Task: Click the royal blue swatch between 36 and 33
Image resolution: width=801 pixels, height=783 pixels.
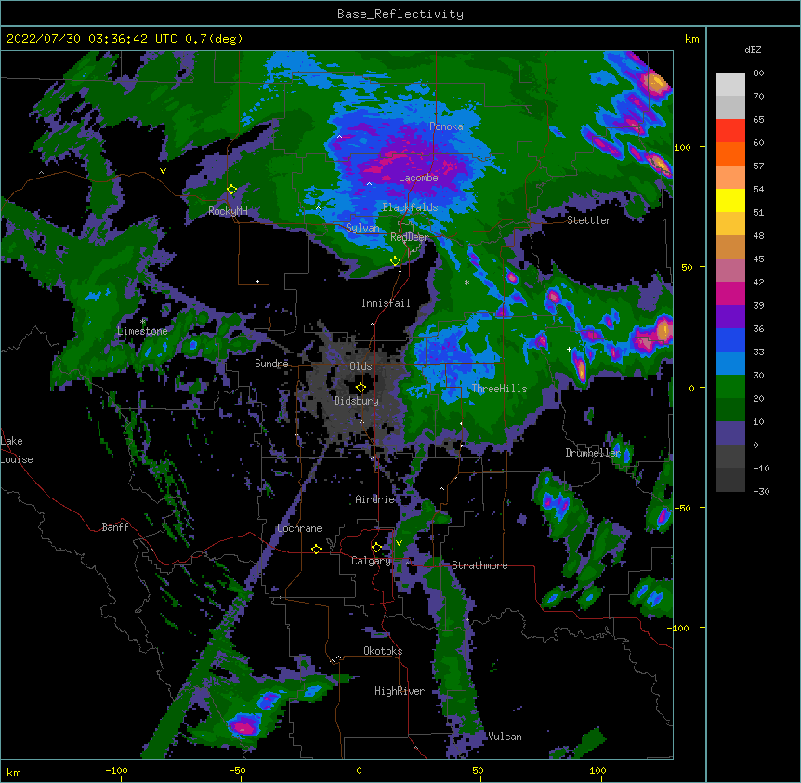Action: [x=730, y=339]
